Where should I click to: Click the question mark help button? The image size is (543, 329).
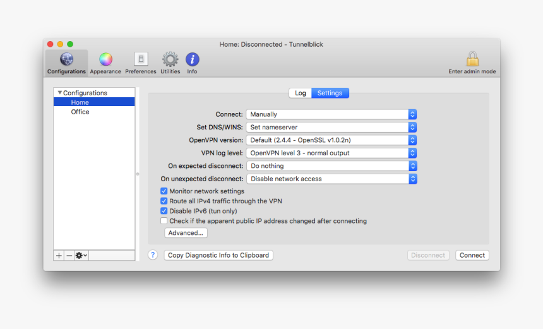[153, 255]
